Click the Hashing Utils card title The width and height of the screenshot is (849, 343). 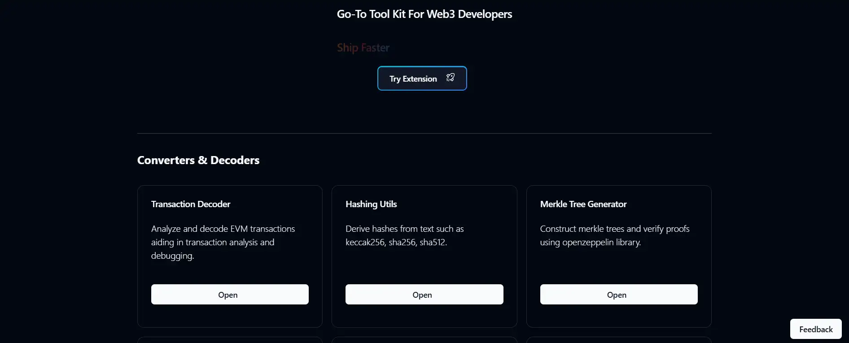(371, 204)
